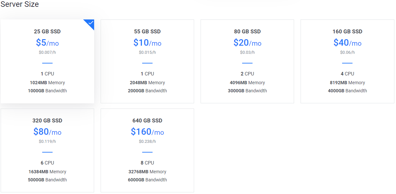Click the blue checkmark on the selected plan

tap(91, 23)
